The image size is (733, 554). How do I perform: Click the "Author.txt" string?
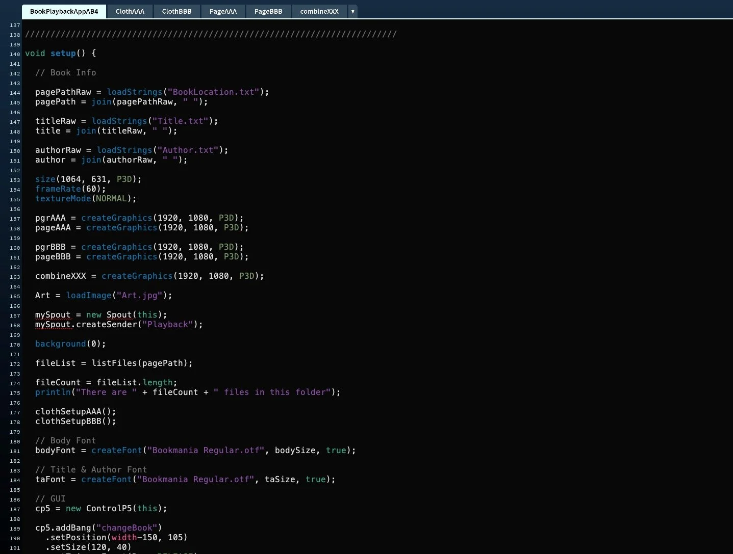188,150
